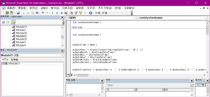The width and height of the screenshot is (210, 97).
Task: Run the macro with green play icon
Action: [52, 13]
